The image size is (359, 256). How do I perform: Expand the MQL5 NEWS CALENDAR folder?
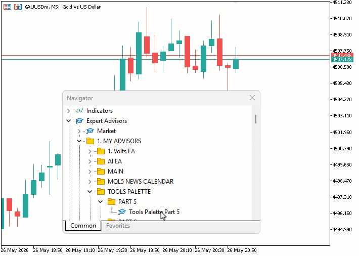[90, 182]
